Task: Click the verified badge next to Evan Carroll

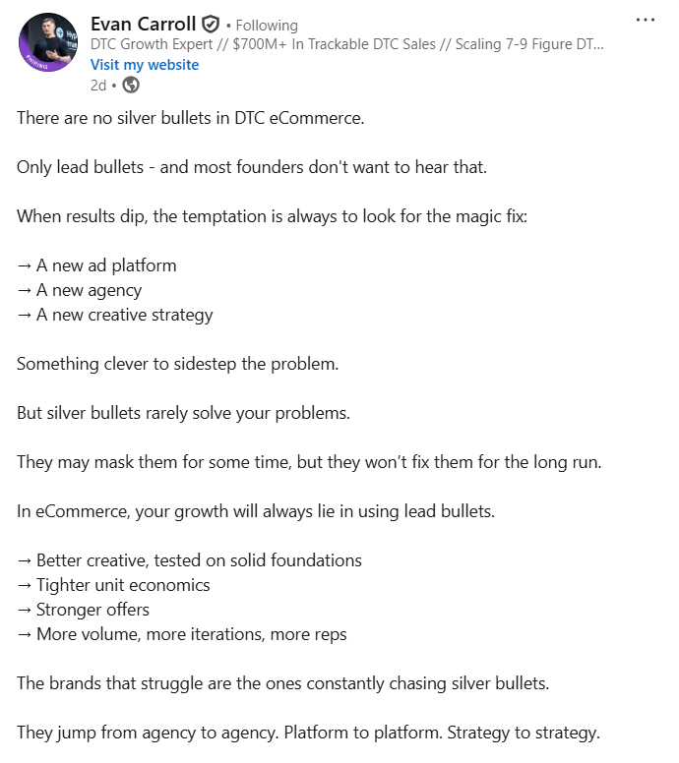Action: 211,25
